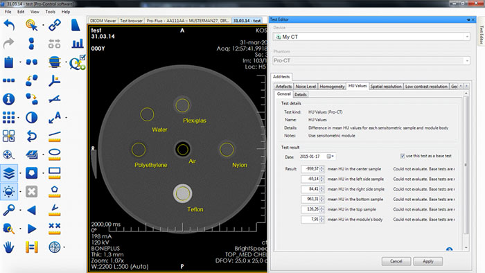Viewport: 485px width, 273px height.
Task: Open the nine-square grid layout icon
Action: click(x=9, y=118)
